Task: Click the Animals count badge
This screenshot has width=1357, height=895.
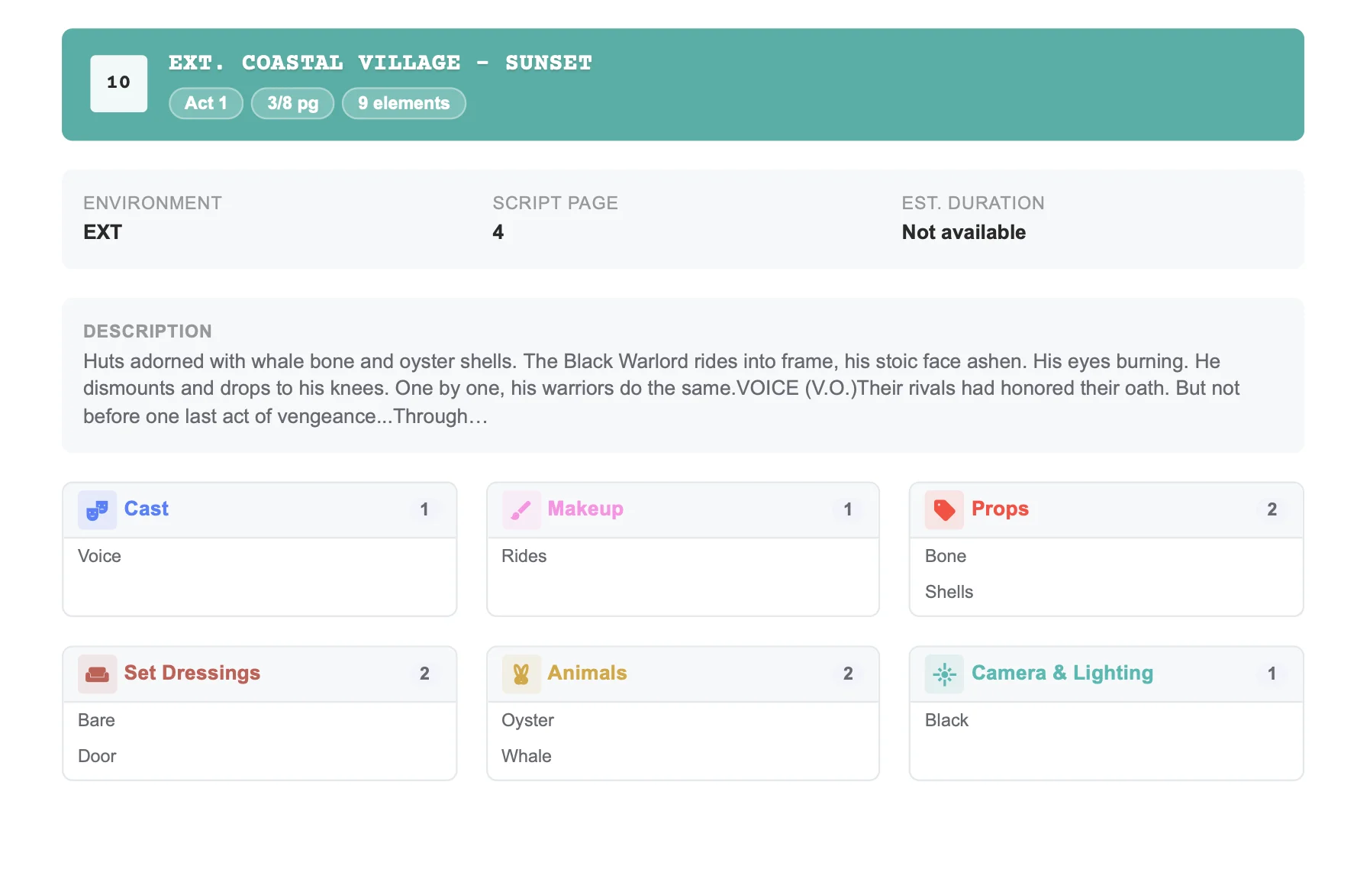Action: click(x=848, y=674)
